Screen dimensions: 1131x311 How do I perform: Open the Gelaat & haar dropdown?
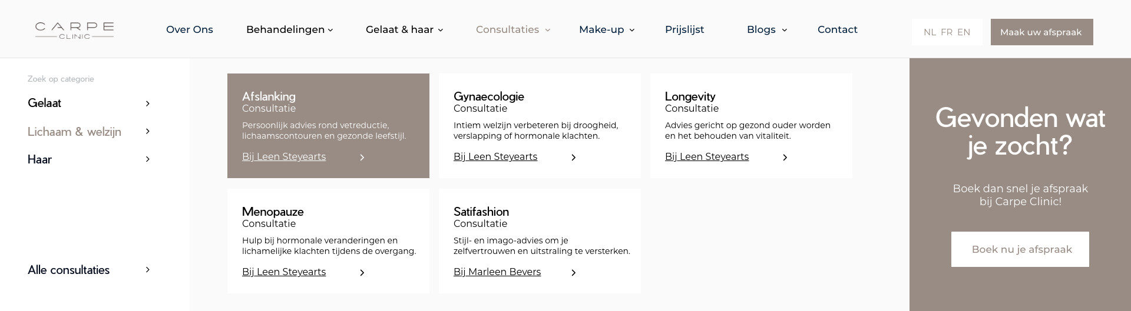404,29
